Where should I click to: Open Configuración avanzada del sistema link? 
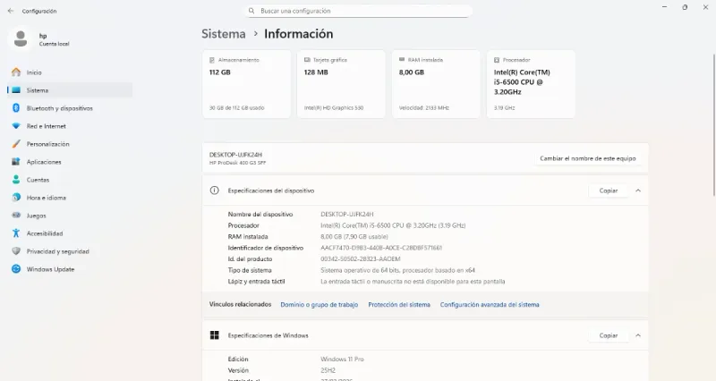490,305
